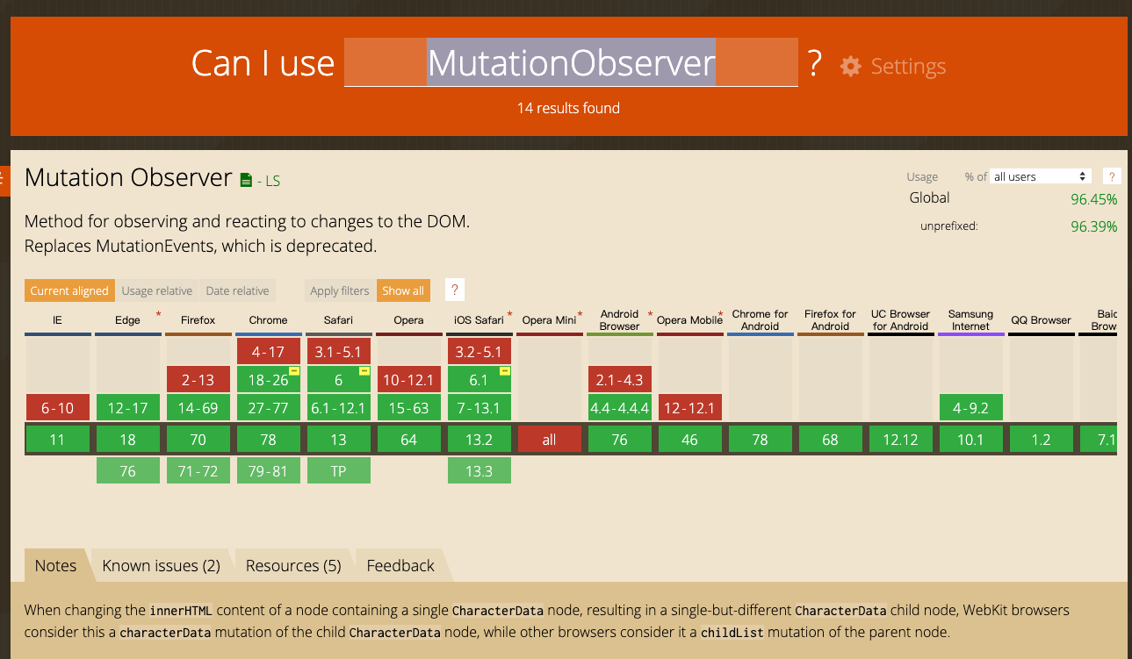Viewport: 1132px width, 659px height.
Task: Click Opera Mobile 46 cell
Action: pyautogui.click(x=690, y=440)
